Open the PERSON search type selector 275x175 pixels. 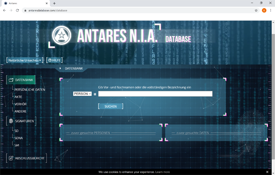[82, 94]
